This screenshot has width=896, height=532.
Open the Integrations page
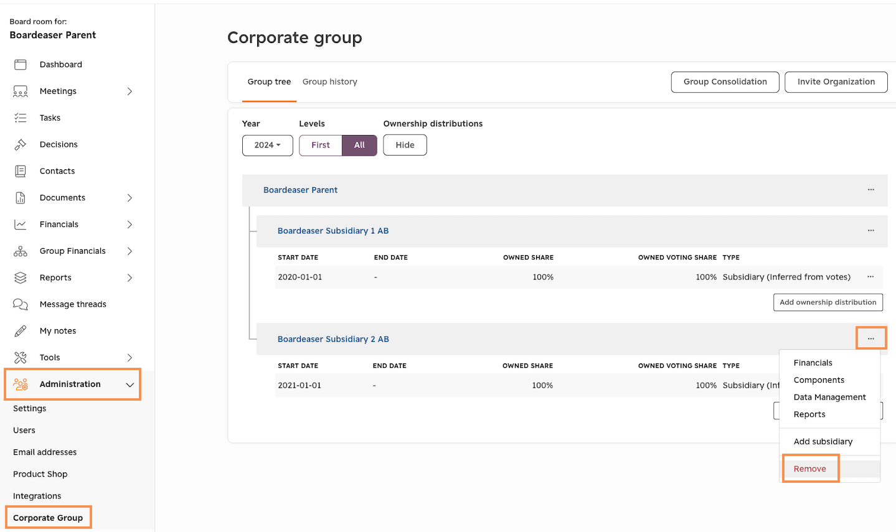tap(37, 496)
